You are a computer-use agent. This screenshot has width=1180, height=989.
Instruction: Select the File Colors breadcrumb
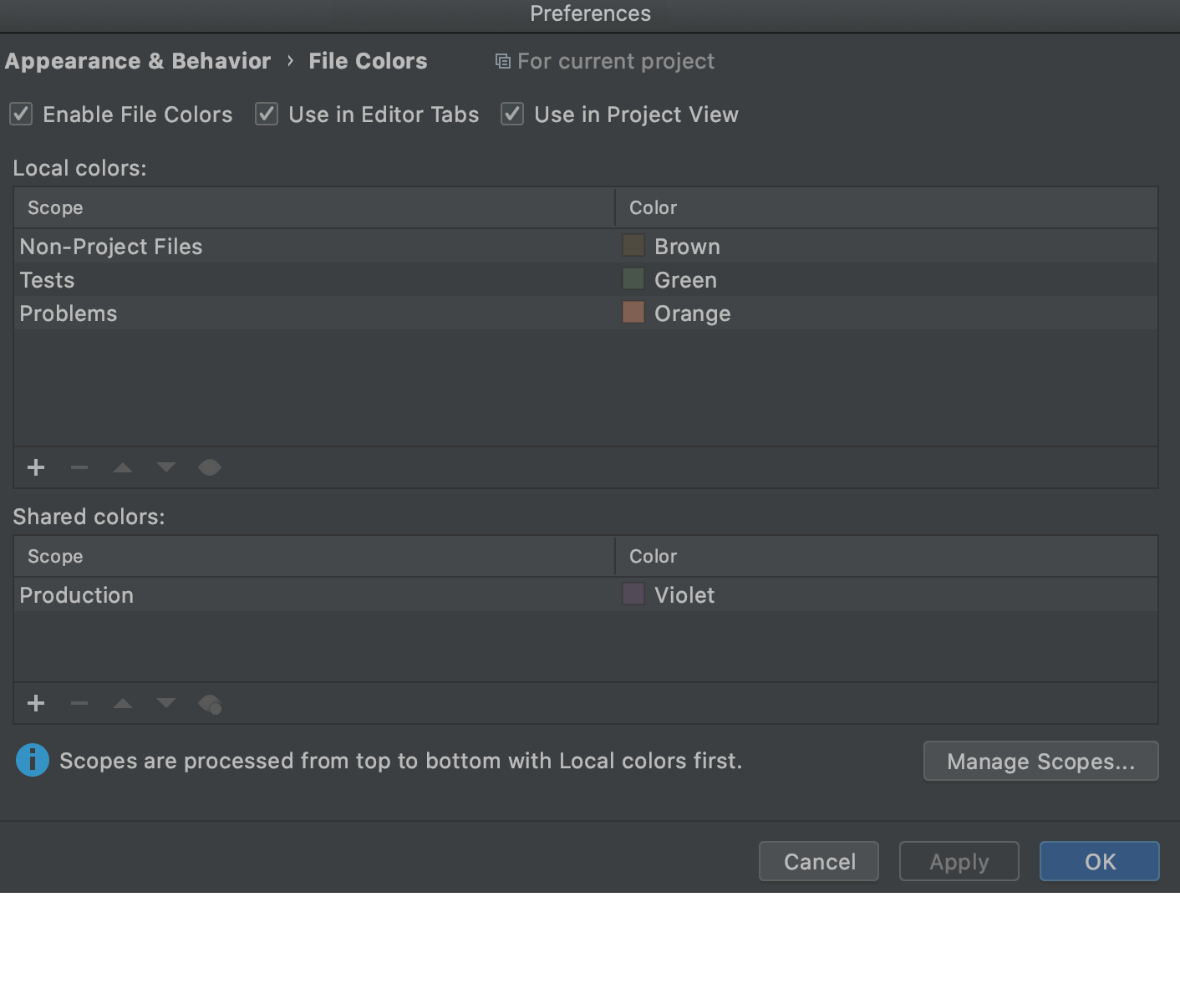pos(368,60)
